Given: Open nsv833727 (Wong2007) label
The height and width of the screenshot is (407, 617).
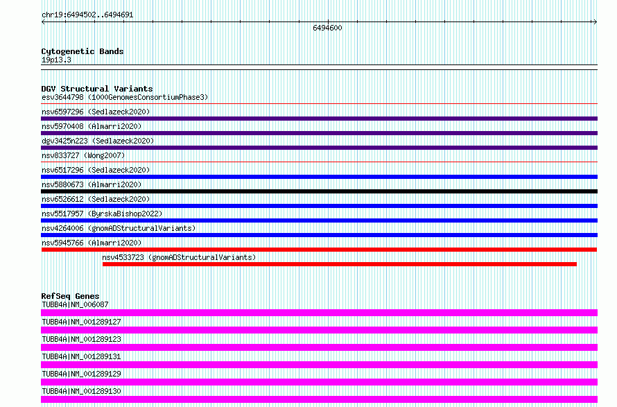Looking at the screenshot, I should [x=83, y=155].
